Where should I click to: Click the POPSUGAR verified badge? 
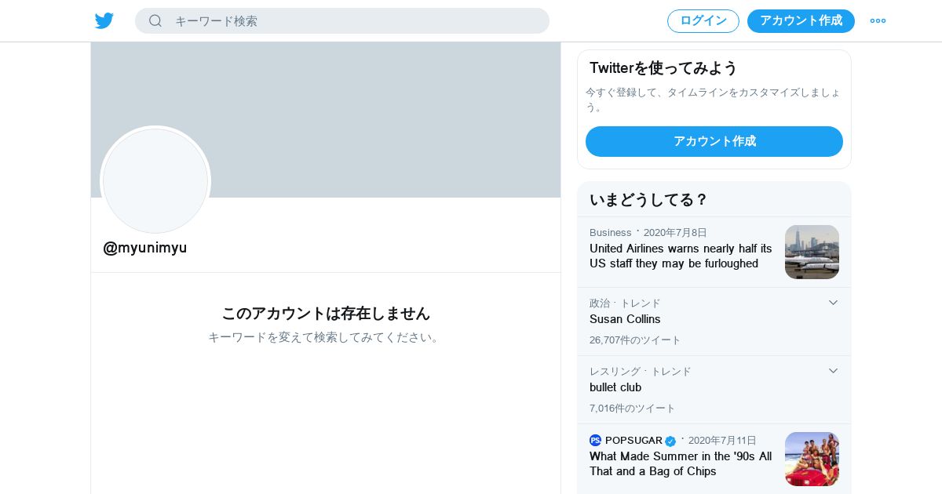670,441
